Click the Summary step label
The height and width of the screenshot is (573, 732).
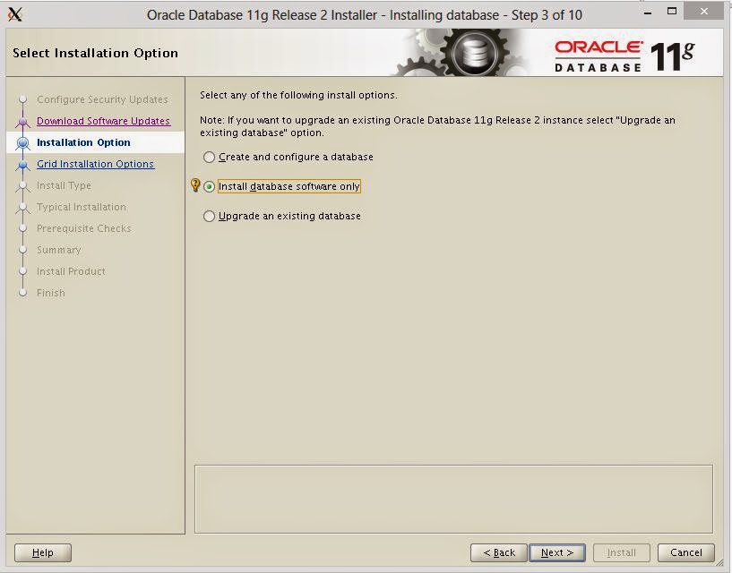pyautogui.click(x=59, y=250)
